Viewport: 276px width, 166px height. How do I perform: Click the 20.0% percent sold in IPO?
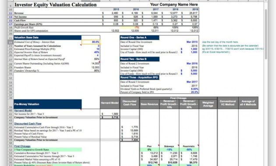pos(195,92)
